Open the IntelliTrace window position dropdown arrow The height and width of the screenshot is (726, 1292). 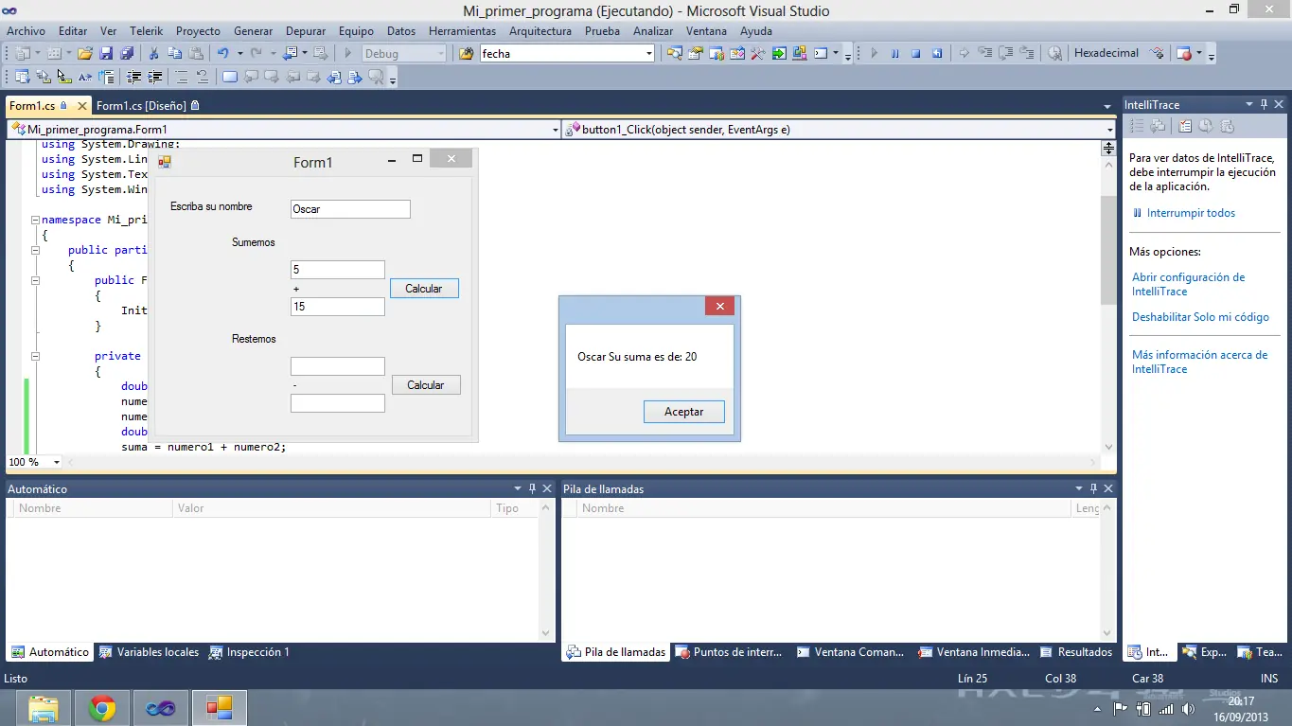tap(1248, 104)
